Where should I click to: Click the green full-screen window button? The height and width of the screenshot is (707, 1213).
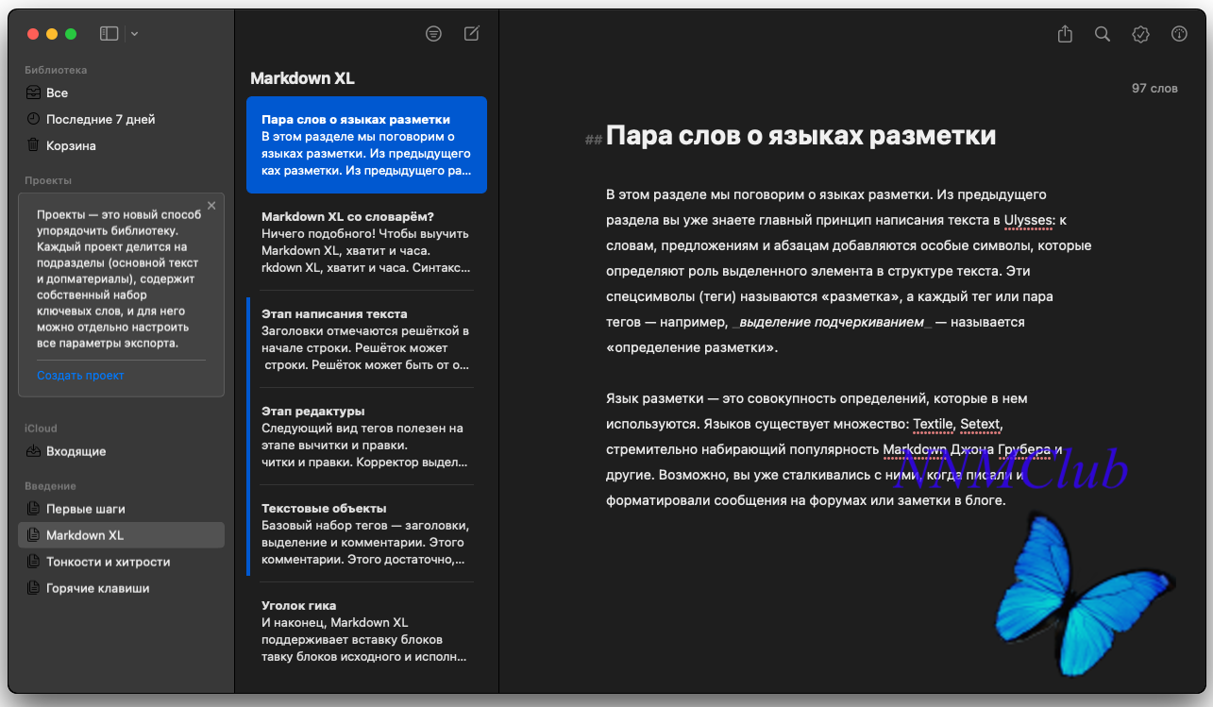click(x=71, y=34)
